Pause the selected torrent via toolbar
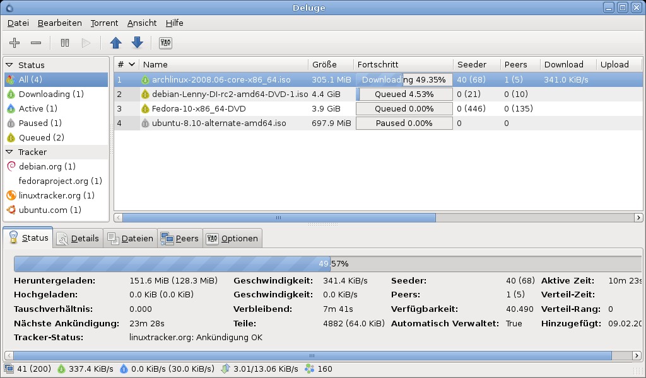 (65, 43)
